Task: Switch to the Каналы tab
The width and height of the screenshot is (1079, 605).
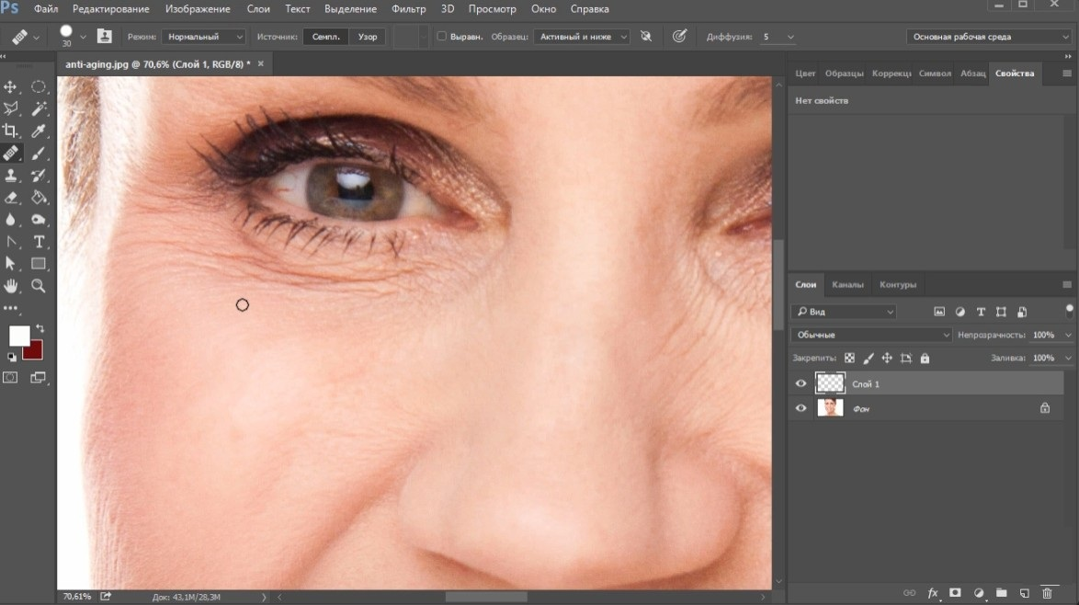Action: pos(847,284)
